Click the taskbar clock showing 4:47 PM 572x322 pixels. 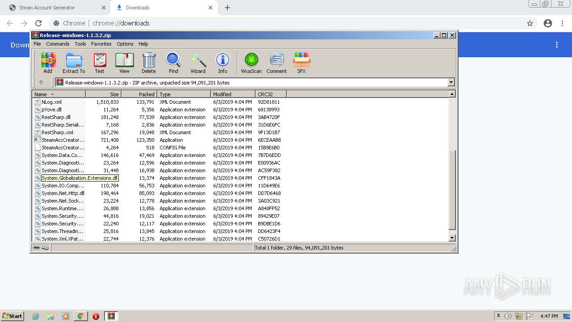549,316
